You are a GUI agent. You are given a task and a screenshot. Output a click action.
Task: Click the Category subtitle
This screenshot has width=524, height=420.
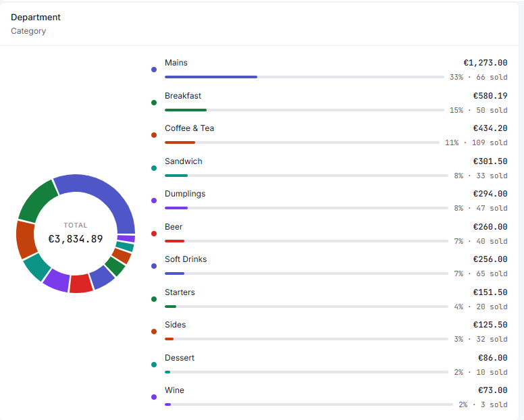(28, 31)
